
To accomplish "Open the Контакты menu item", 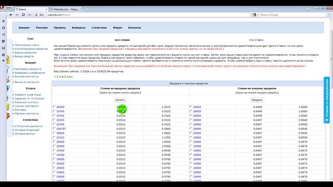I will point(134,28).
